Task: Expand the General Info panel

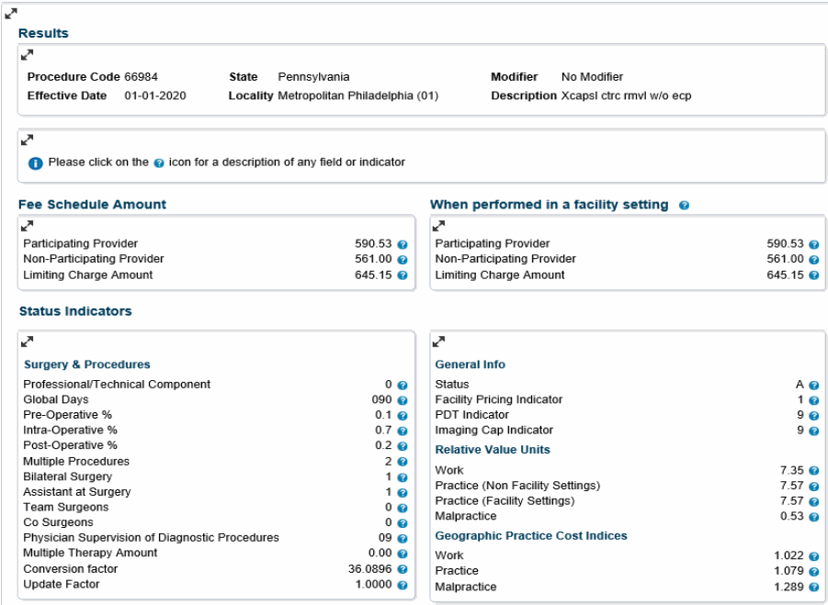Action: tap(438, 342)
